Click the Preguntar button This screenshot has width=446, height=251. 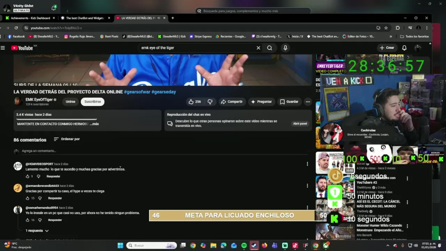pyautogui.click(x=261, y=102)
